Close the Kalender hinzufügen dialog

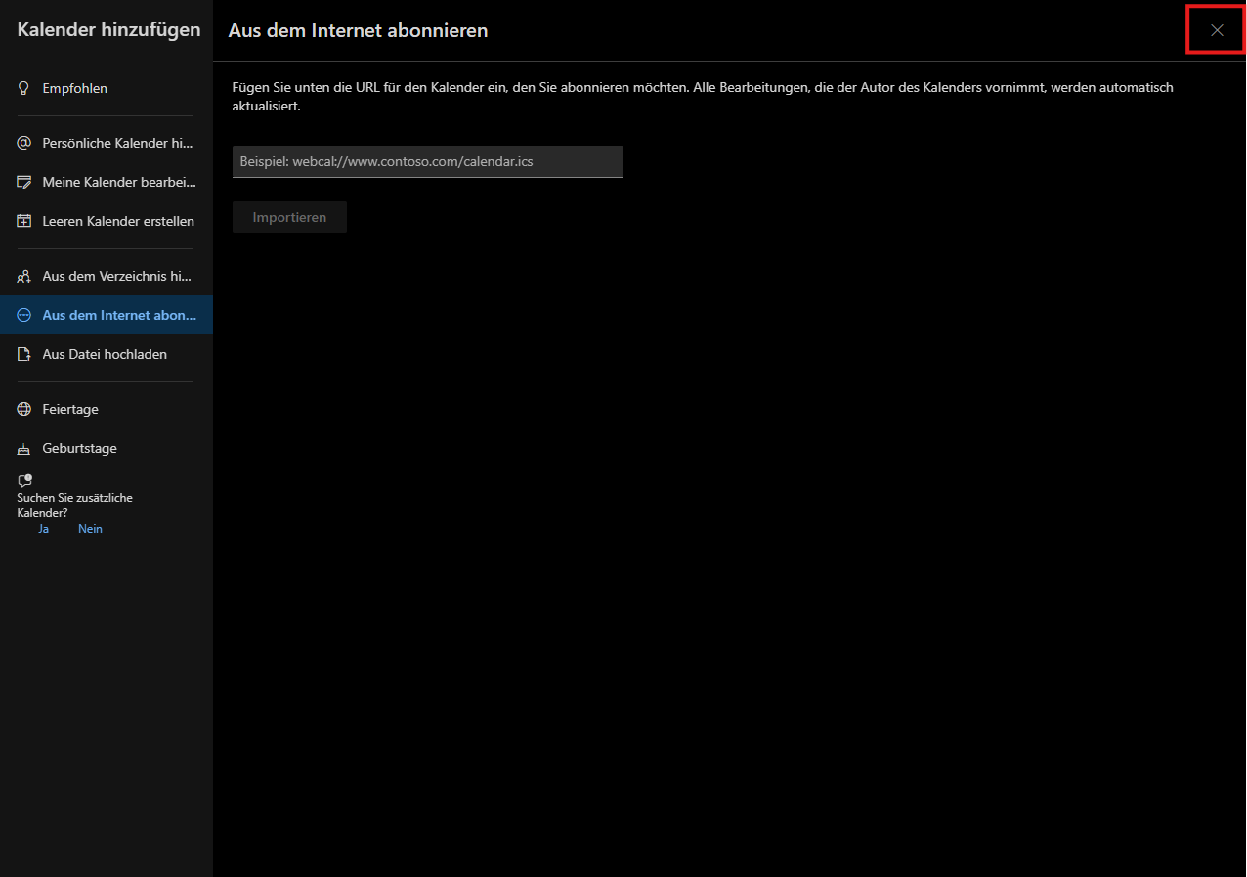[x=1217, y=30]
